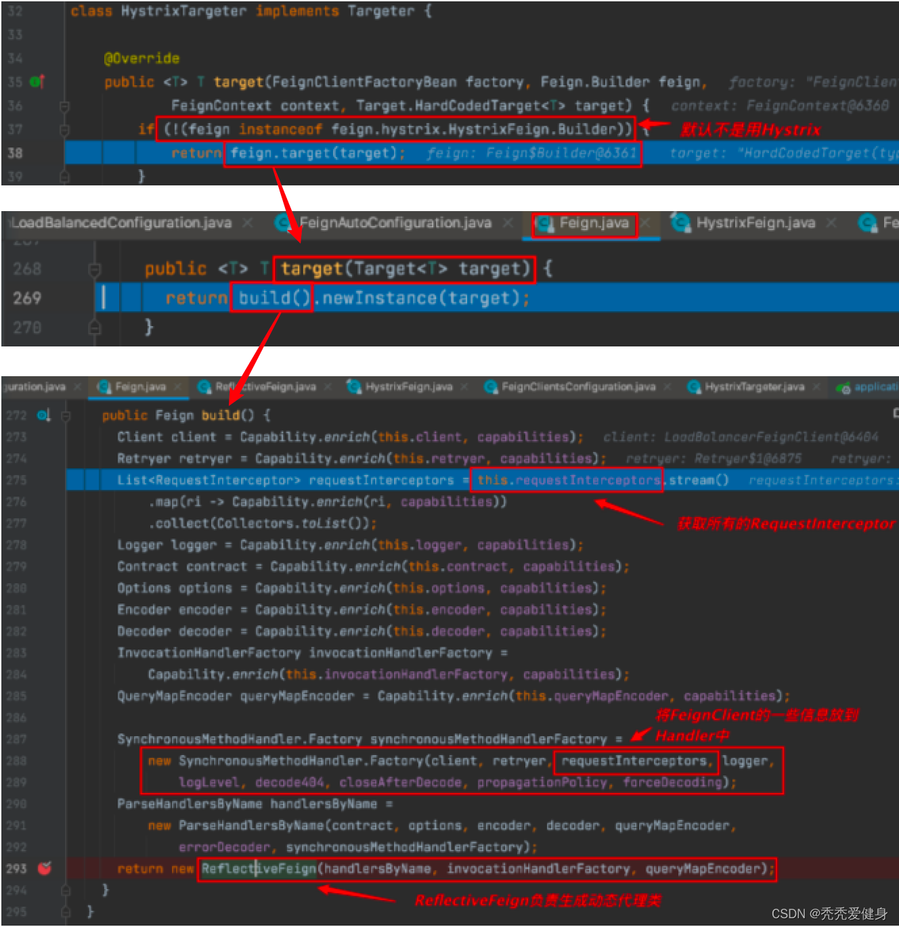899x927 pixels.
Task: Click 'Contract contract' declaration on line 279
Action: (x=182, y=567)
